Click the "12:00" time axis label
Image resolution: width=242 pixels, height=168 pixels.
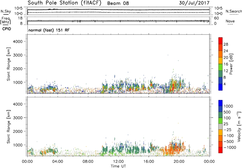(118, 162)
